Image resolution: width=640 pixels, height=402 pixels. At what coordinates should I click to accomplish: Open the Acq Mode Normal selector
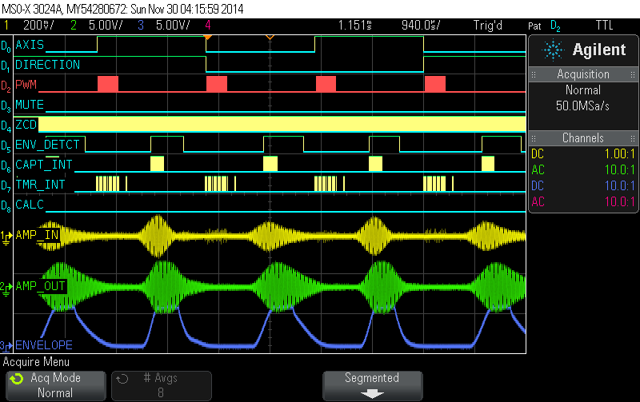(54, 385)
